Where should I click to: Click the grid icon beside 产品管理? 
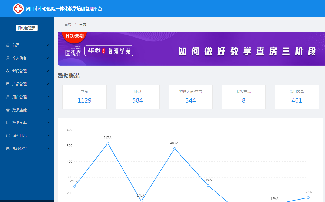coord(8,84)
